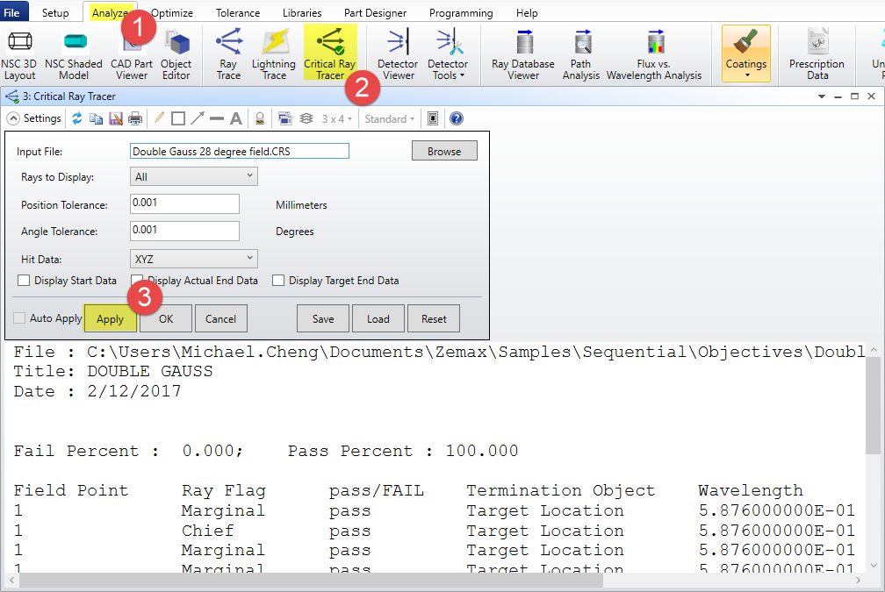
Task: Refresh the Critical Ray Tracer window
Action: point(76,118)
